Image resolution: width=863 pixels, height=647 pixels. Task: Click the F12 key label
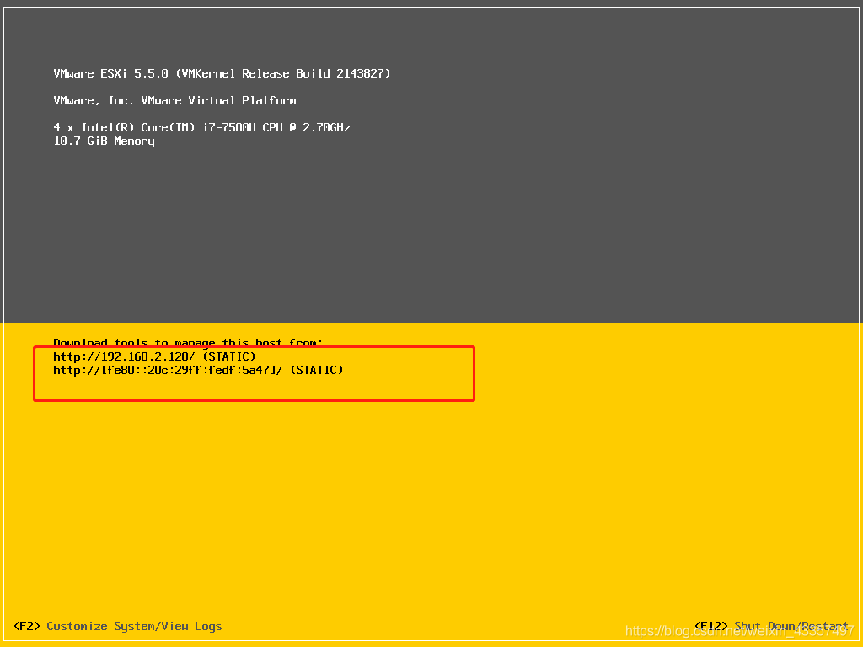[x=711, y=626]
